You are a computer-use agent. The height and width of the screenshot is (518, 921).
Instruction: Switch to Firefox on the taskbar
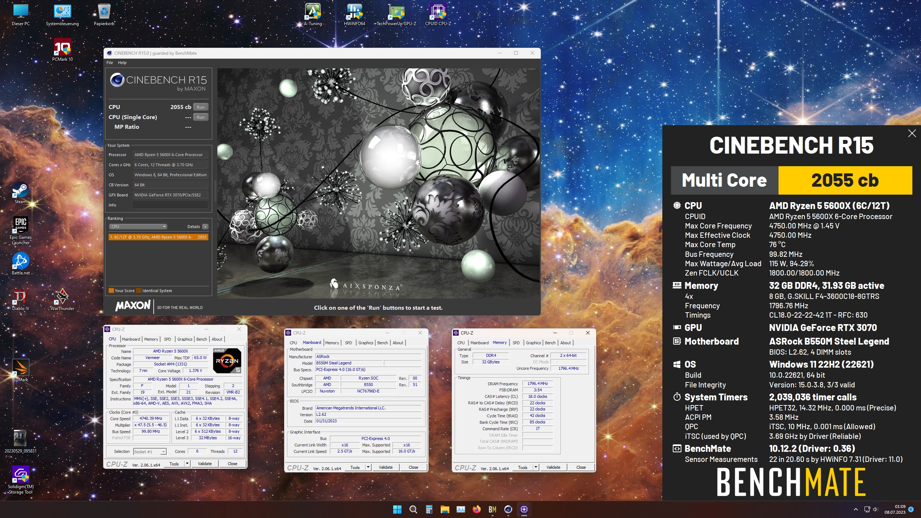pos(476,509)
